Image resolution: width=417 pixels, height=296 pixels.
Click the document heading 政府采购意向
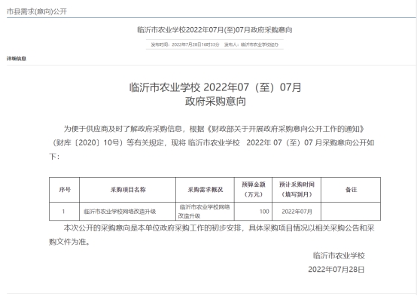coord(215,102)
